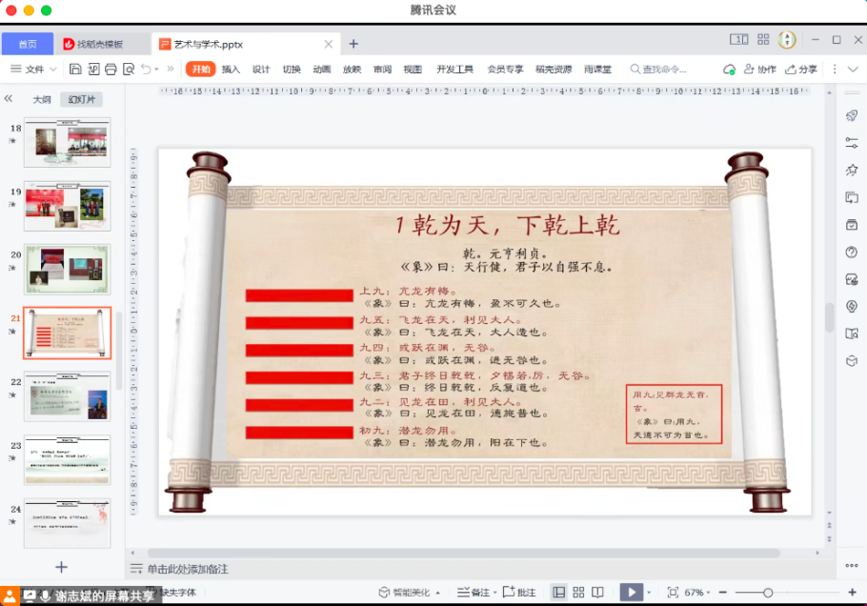The image size is (867, 606).
Task: Select slide 22 thumbnail
Action: coord(67,395)
